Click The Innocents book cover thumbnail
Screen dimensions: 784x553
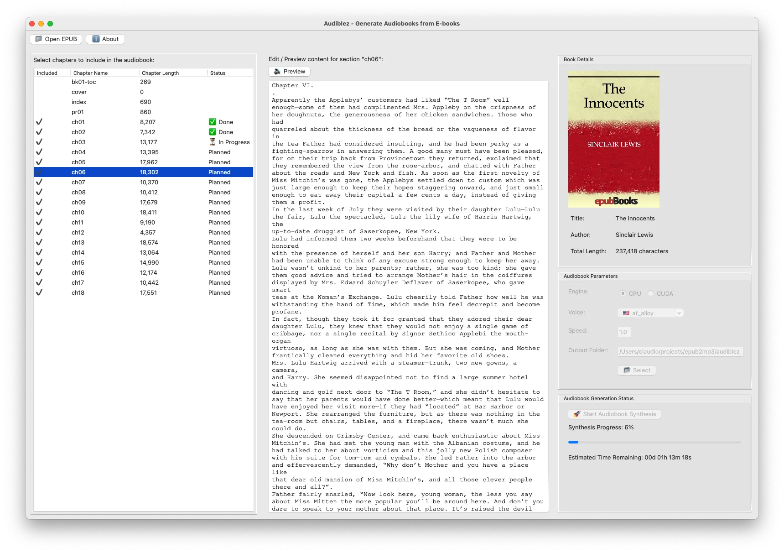coord(613,139)
